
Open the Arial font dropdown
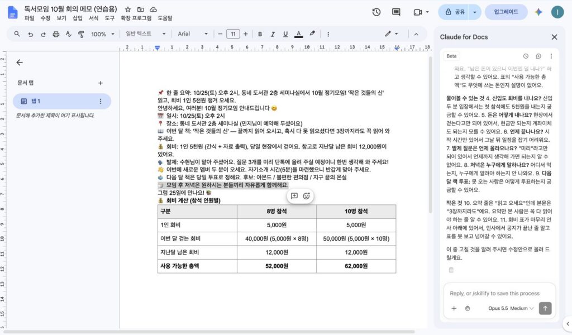(x=193, y=33)
